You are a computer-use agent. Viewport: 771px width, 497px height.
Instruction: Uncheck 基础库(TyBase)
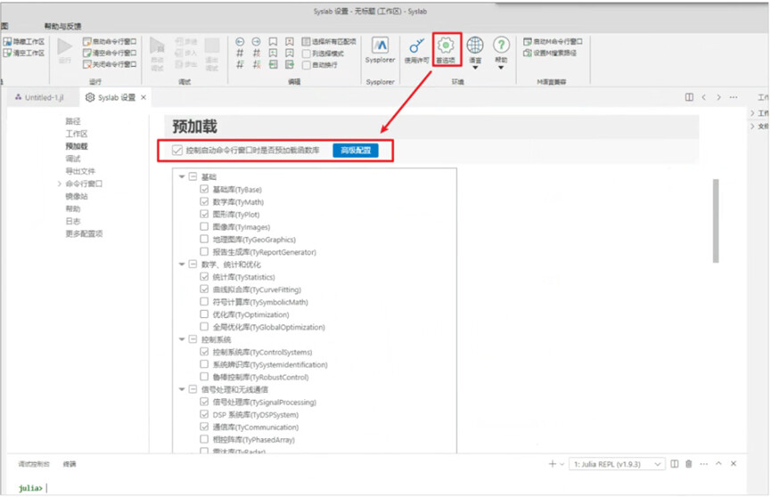point(204,189)
